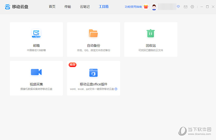This screenshot has width=216, height=140.
Task: Click the 视频采集 card title
Action: click(x=36, y=84)
